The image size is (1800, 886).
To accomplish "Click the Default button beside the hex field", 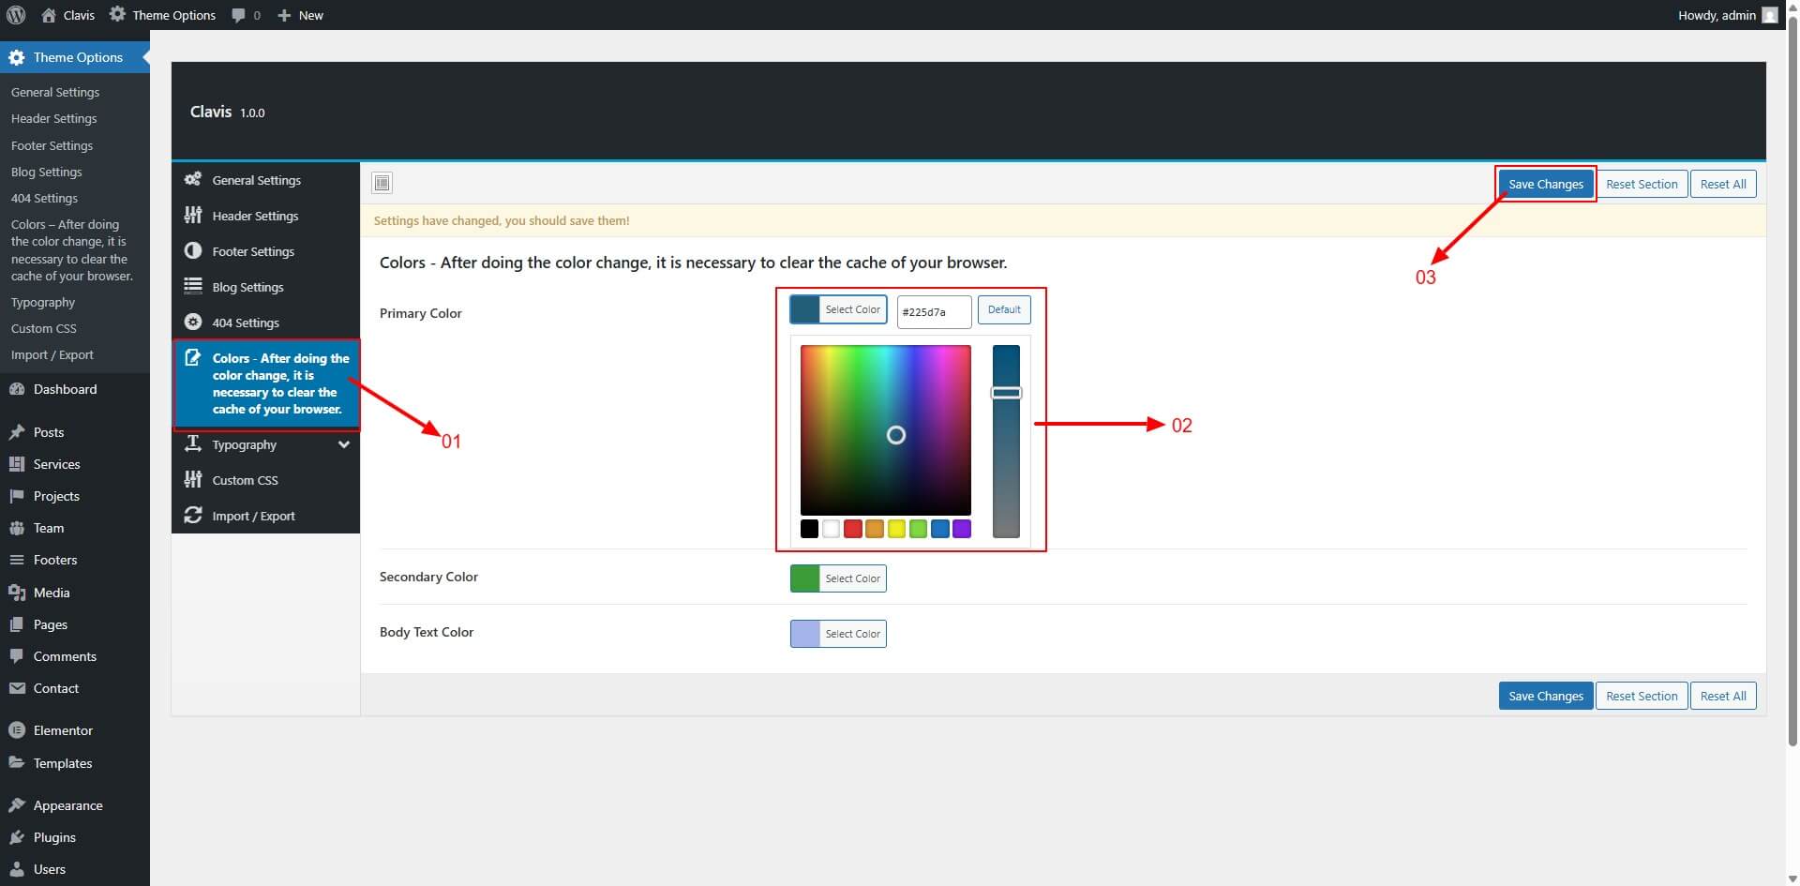I will coord(1003,309).
